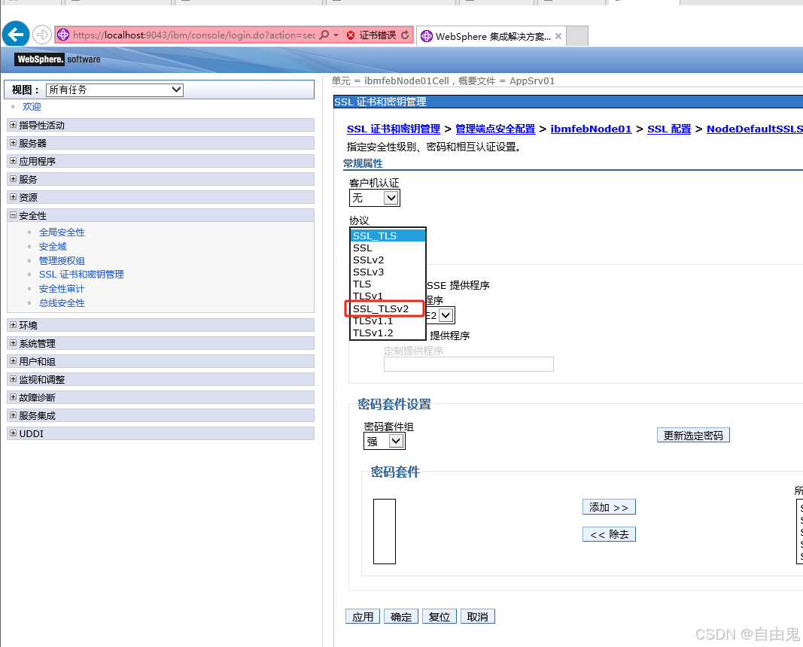Select SSL in the protocol list
The height and width of the screenshot is (647, 803).
[x=388, y=248]
